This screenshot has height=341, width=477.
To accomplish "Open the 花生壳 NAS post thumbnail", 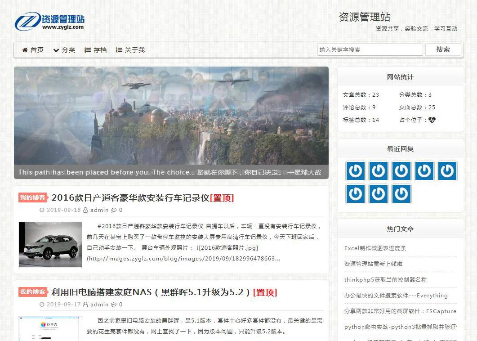I will coord(50,329).
